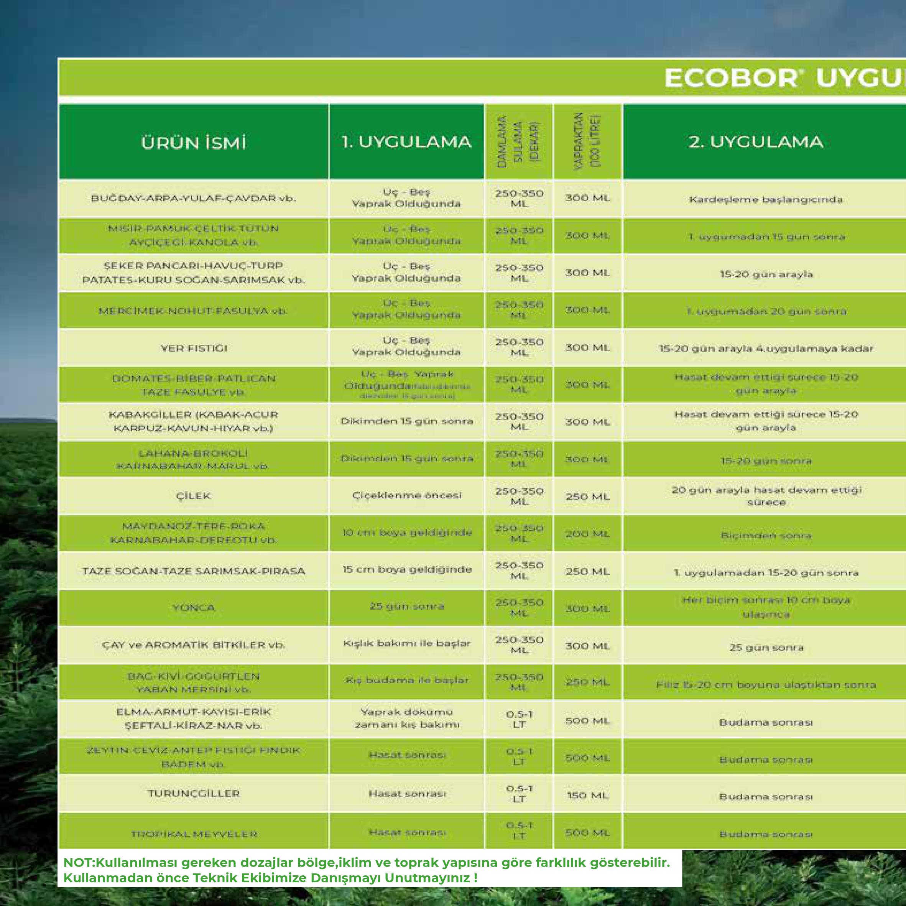906x906 pixels.
Task: Select 'Kışlık bakımı ile başlar' cell
Action: point(406,643)
